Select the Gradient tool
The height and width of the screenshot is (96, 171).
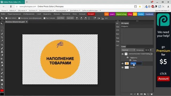click(2, 59)
